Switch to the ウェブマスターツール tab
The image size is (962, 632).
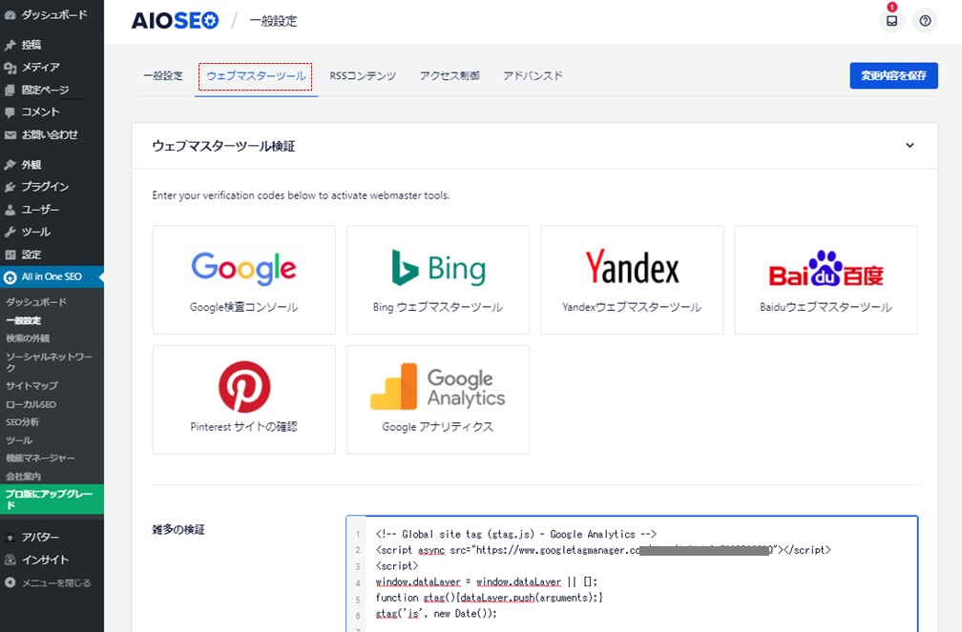click(256, 76)
